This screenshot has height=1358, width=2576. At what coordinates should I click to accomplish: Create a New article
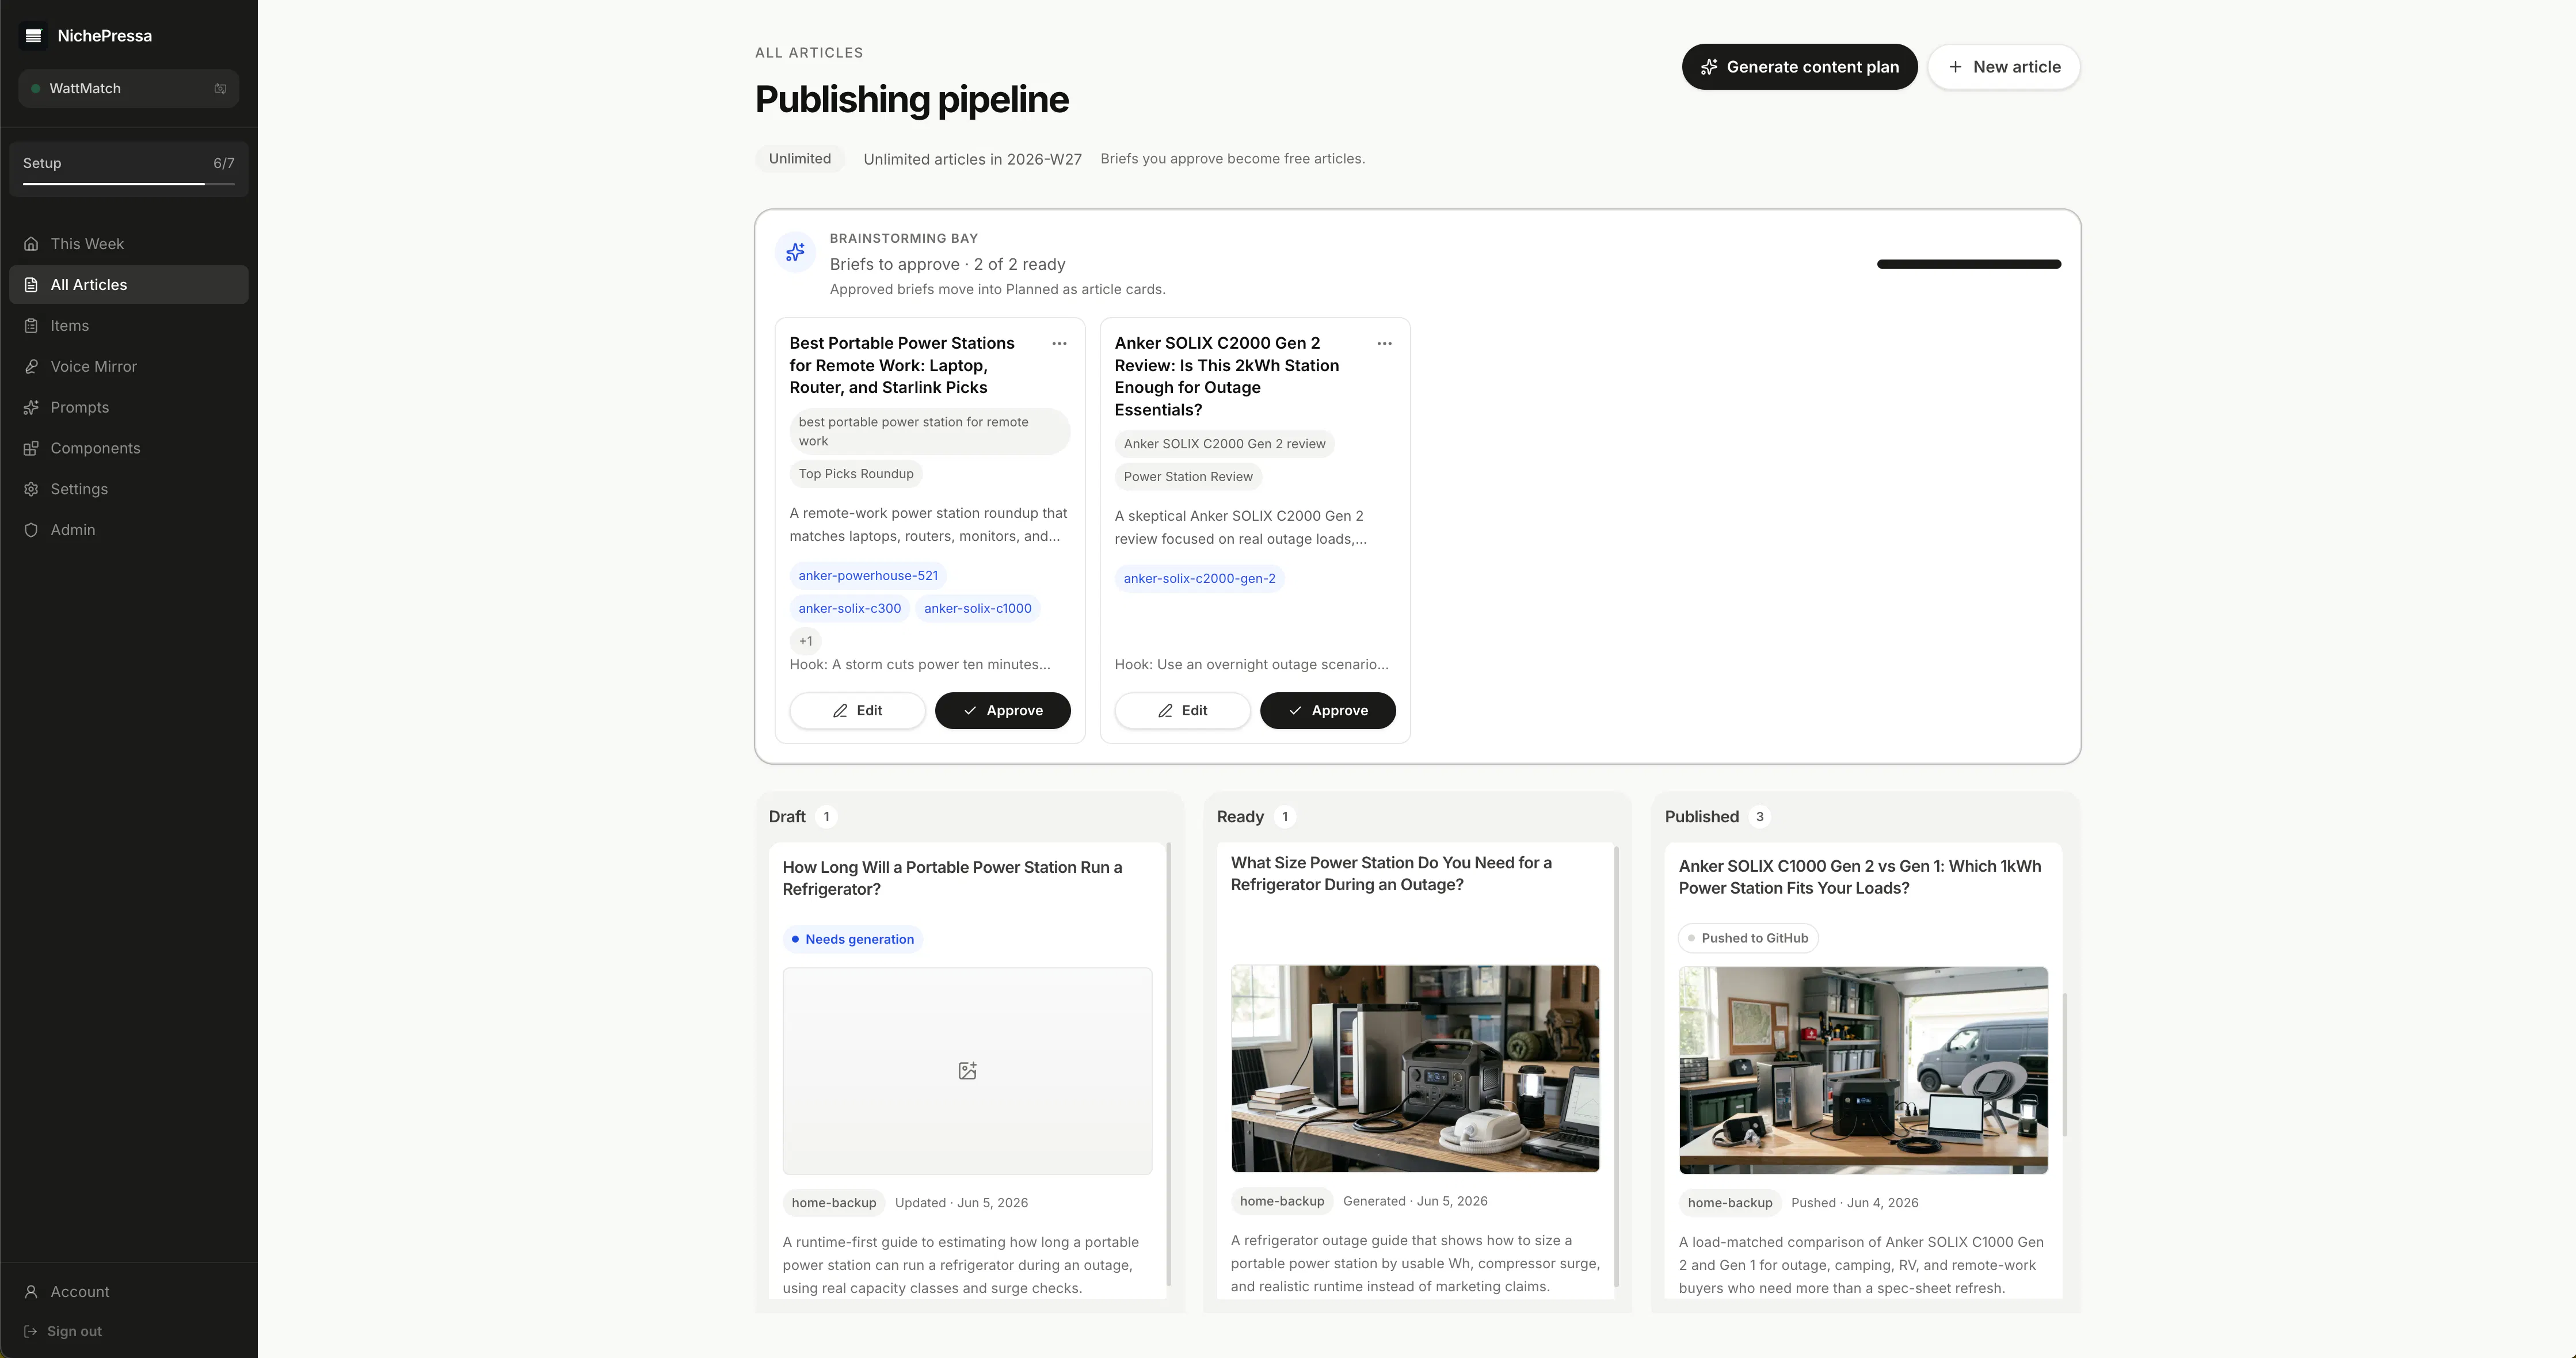point(2004,67)
